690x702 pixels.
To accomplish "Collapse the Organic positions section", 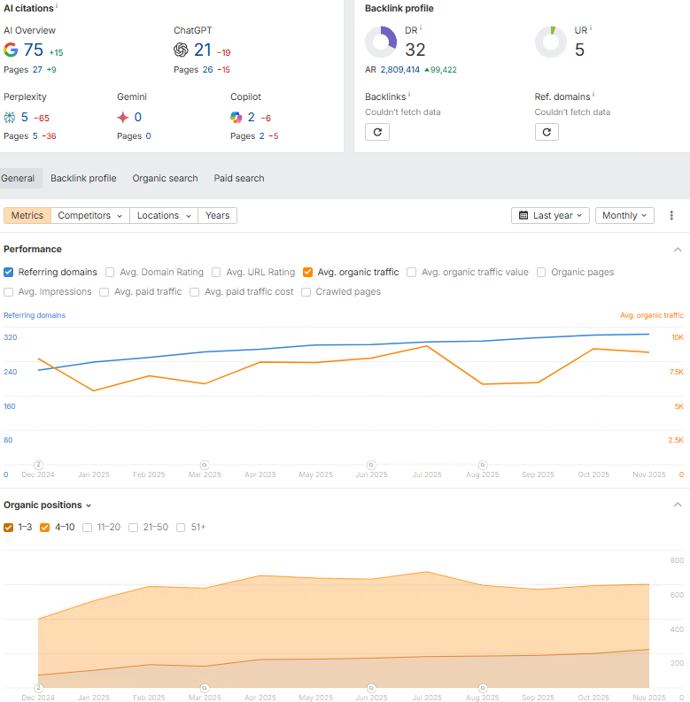I will point(678,505).
